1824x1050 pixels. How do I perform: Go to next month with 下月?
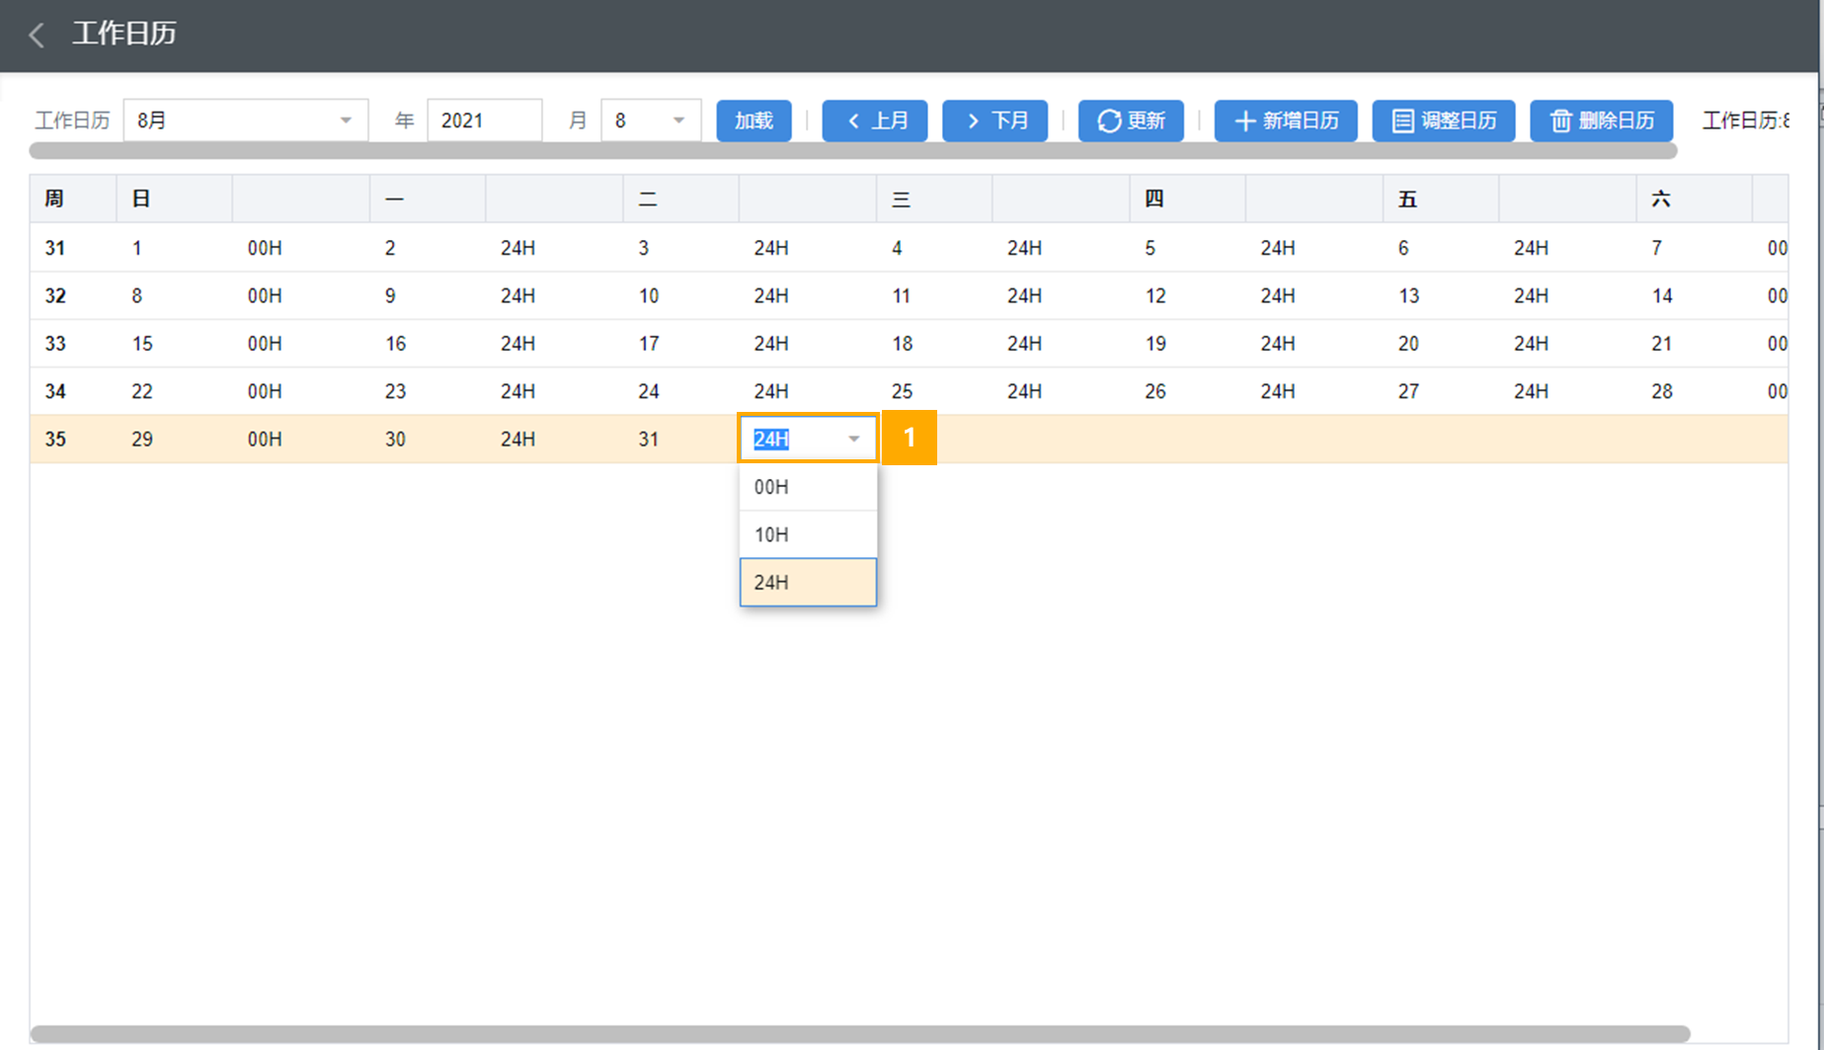(x=994, y=121)
